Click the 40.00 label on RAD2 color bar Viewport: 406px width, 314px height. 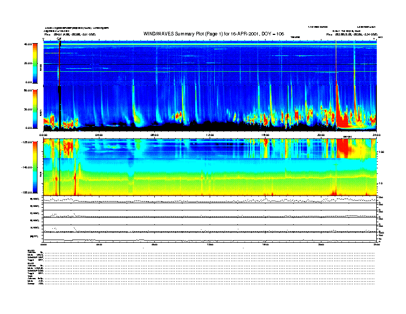(x=28, y=44)
